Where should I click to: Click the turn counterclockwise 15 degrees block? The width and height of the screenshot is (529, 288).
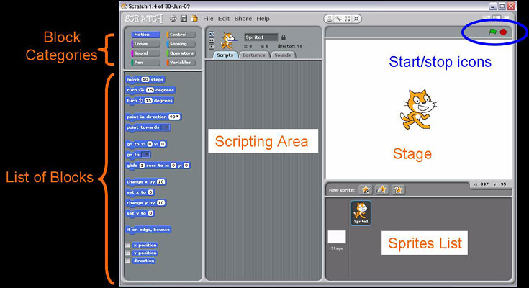(150, 101)
